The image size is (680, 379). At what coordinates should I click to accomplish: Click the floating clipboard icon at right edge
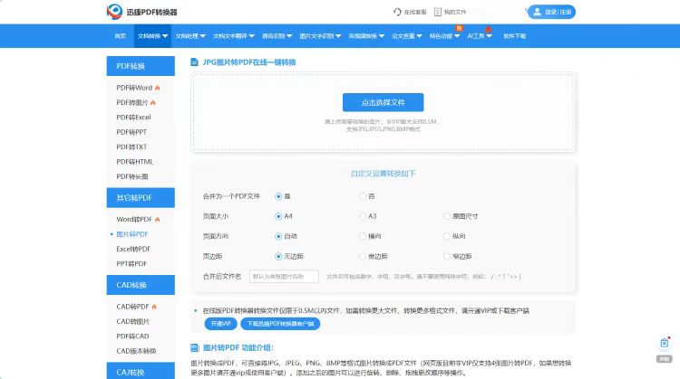click(x=665, y=343)
